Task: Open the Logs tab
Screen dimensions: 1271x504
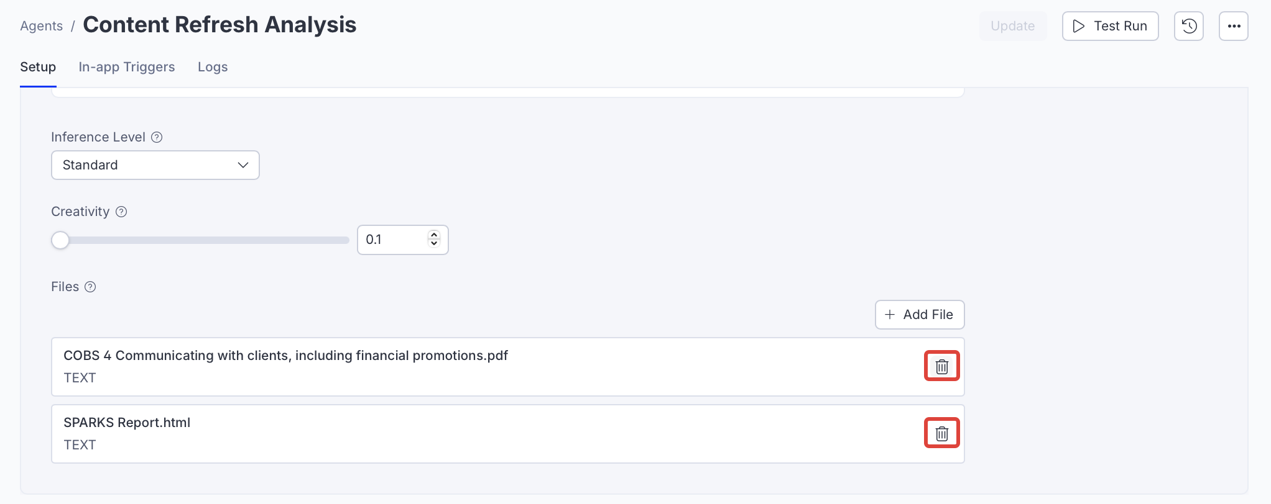Action: tap(213, 67)
